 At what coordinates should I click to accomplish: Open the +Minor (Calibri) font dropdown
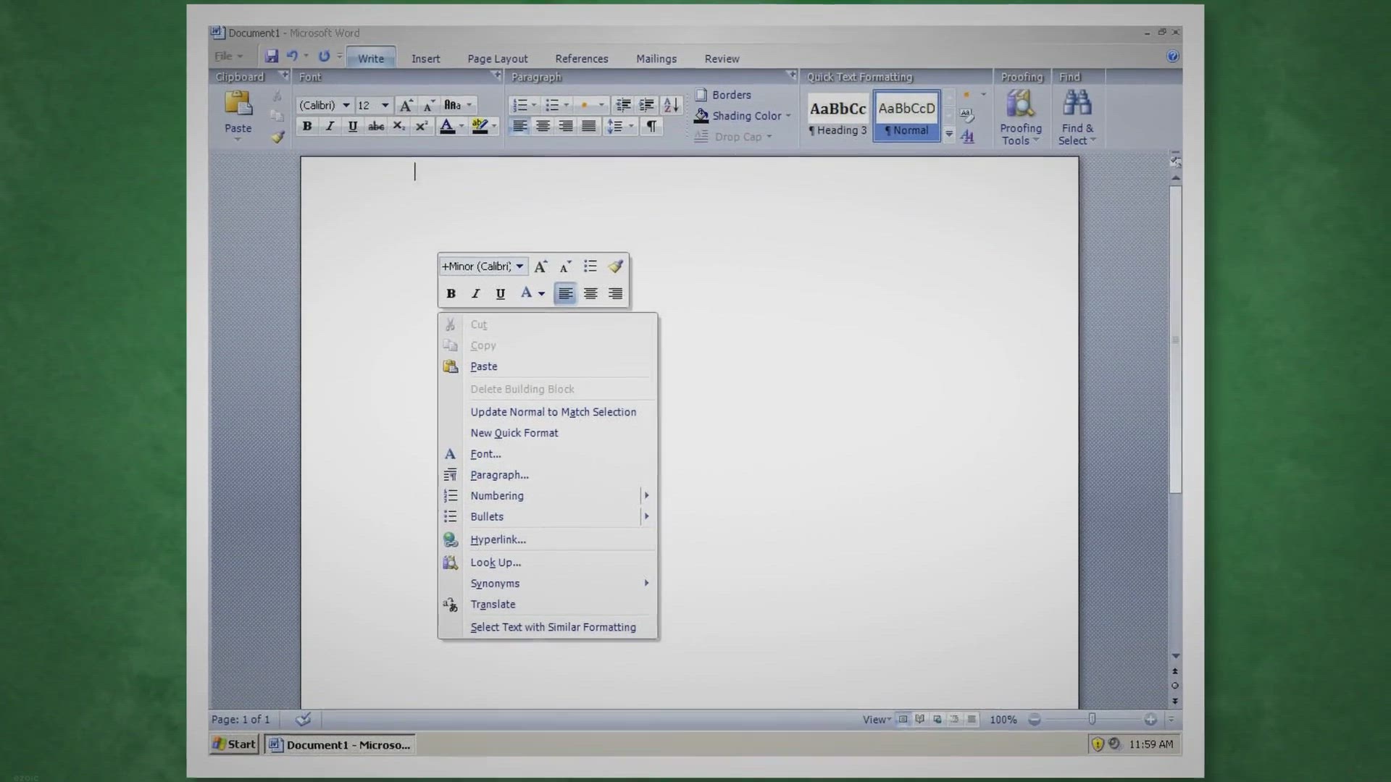(x=519, y=266)
